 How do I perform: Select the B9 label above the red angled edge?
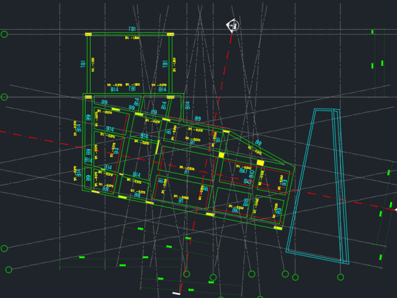point(197,119)
